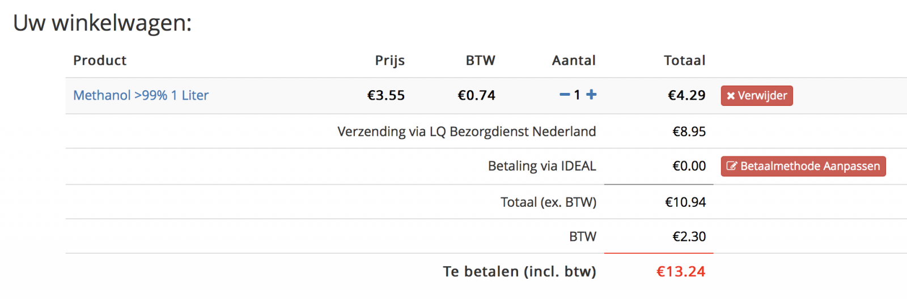The image size is (907, 302).
Task: Click the €8.95 shipping cost
Action: [x=689, y=131]
